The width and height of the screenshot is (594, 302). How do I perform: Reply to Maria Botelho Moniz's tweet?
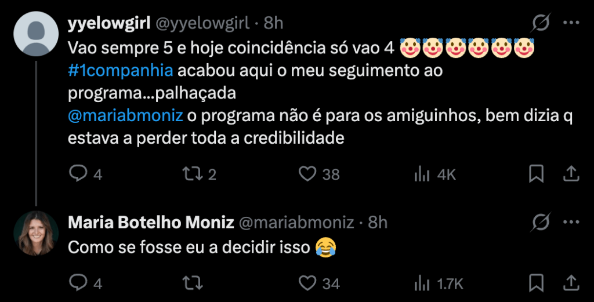78,283
